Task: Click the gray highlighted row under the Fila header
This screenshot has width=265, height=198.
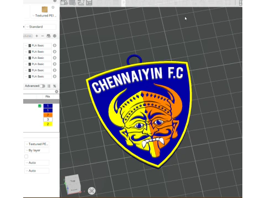Action: [x=41, y=101]
